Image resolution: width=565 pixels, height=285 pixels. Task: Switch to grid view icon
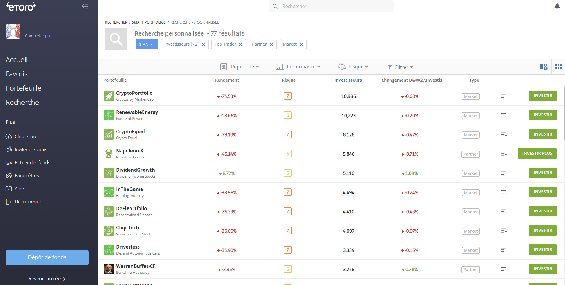(558, 67)
